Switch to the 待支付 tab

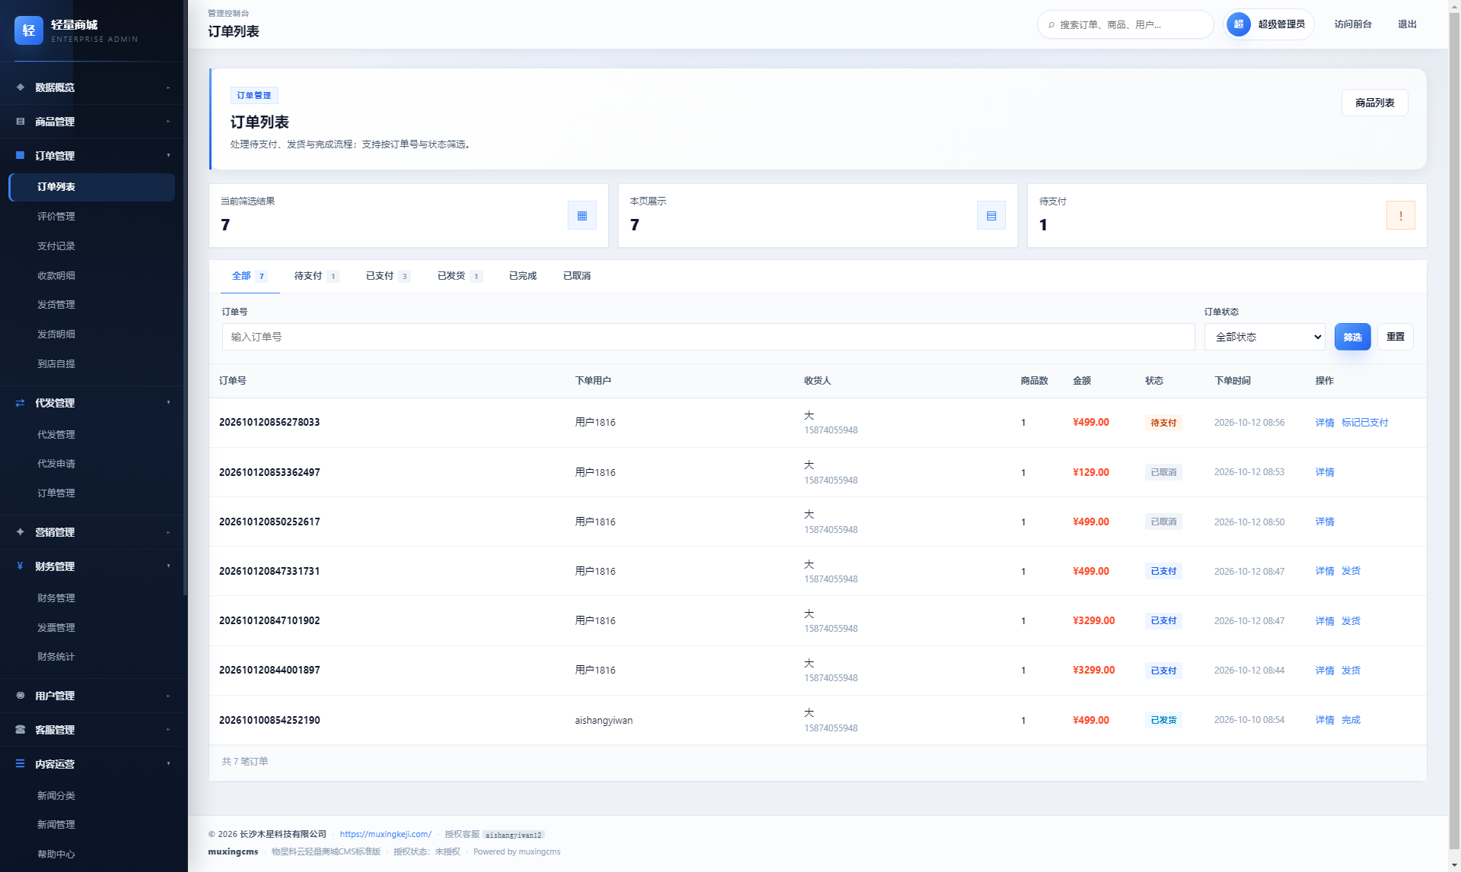tap(316, 276)
